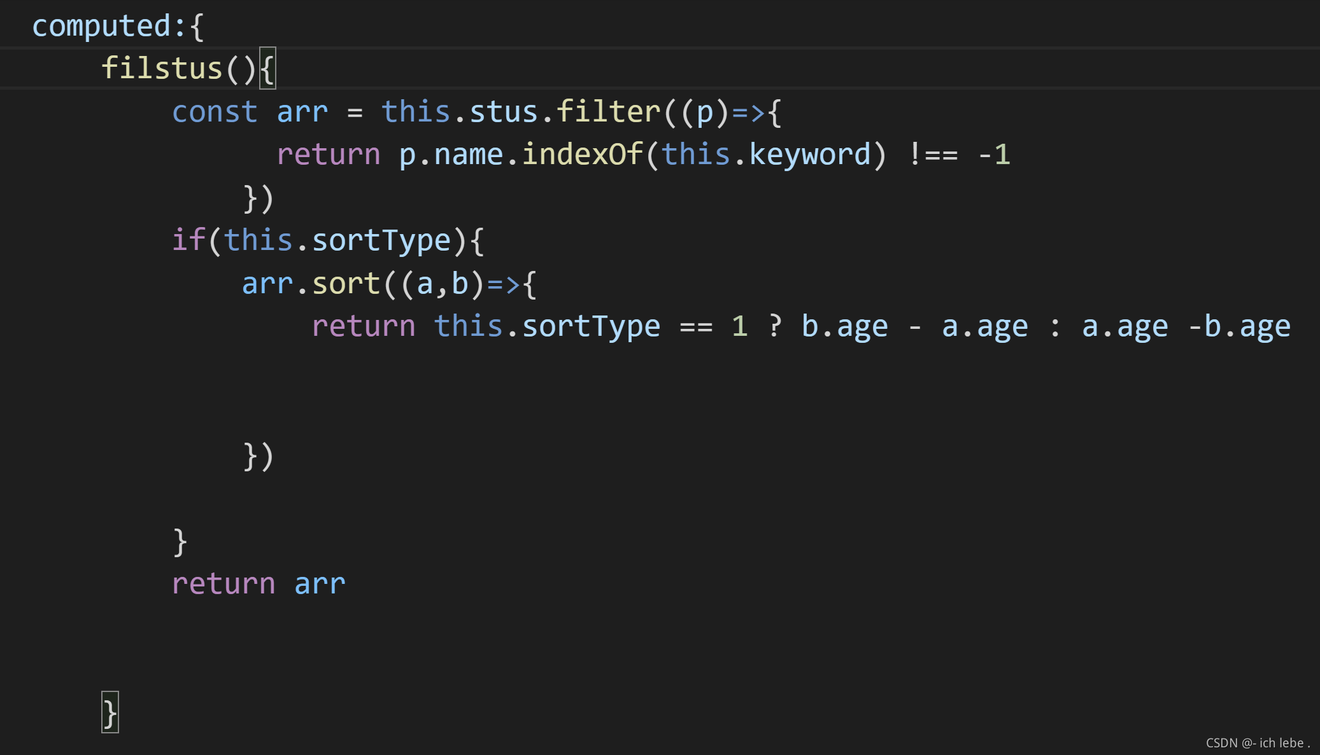Image resolution: width=1320 pixels, height=755 pixels.
Task: Click the 'if' keyword
Action: point(188,241)
